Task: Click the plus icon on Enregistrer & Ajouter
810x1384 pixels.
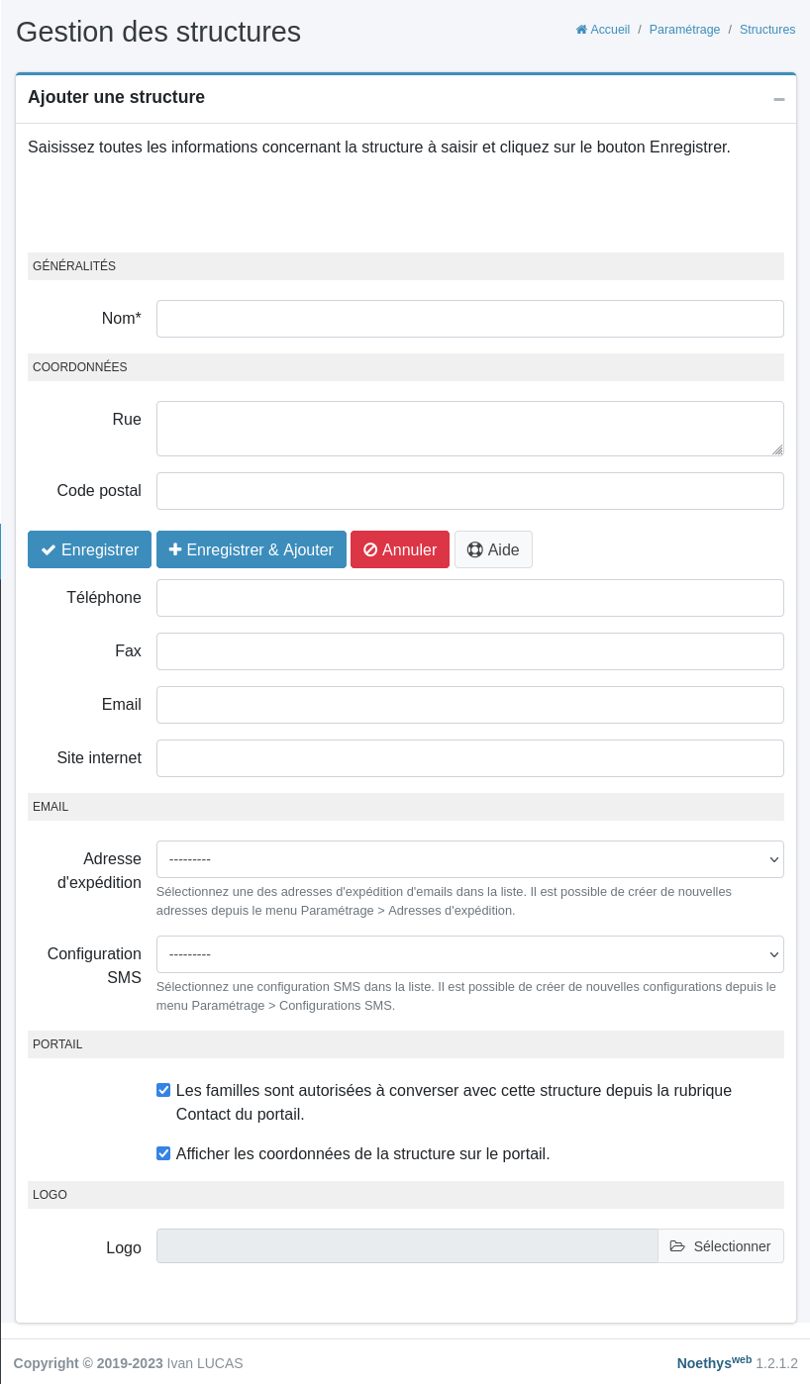Action: point(175,549)
